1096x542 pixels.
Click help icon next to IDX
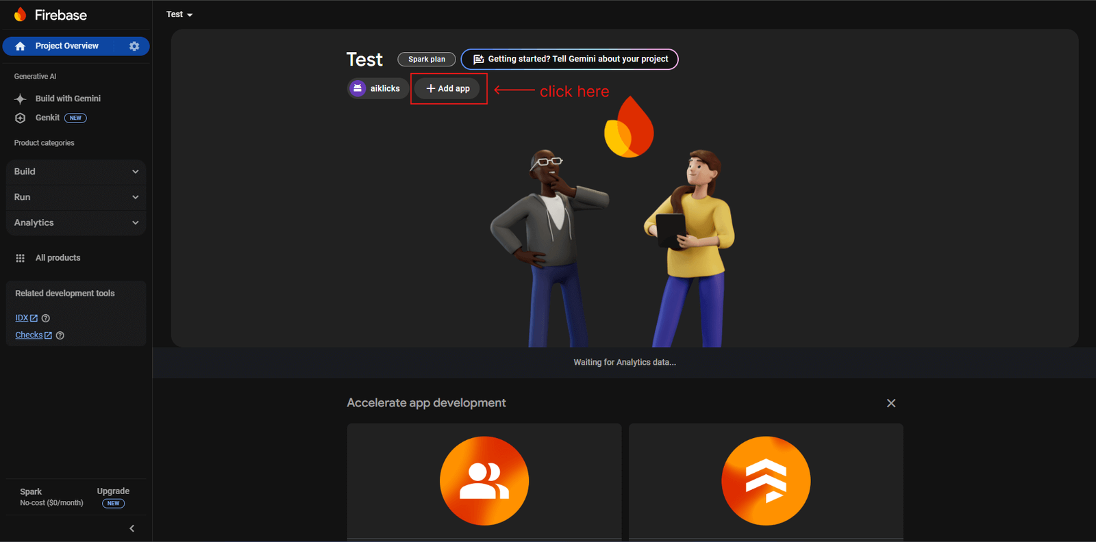[x=46, y=318]
